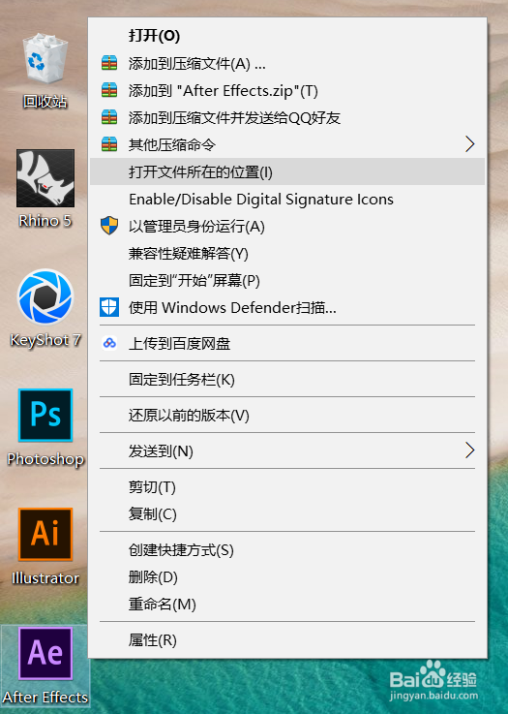Click the admin shield icon beside 以管理员身份运行
Viewport: 508px width, 714px height.
coord(109,226)
